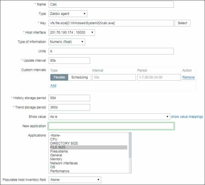Click the custom Interval field with 50s placeholder
Screen dimensions: 205x185
114,77
